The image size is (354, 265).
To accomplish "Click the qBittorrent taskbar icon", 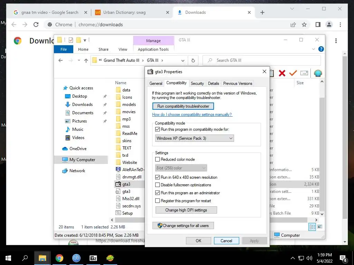I will 76,258.
